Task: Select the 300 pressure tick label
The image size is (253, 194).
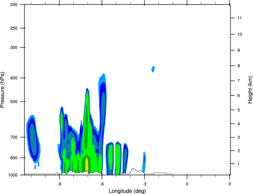Action: 14,47
